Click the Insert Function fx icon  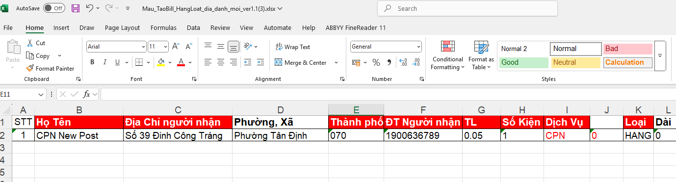point(86,94)
